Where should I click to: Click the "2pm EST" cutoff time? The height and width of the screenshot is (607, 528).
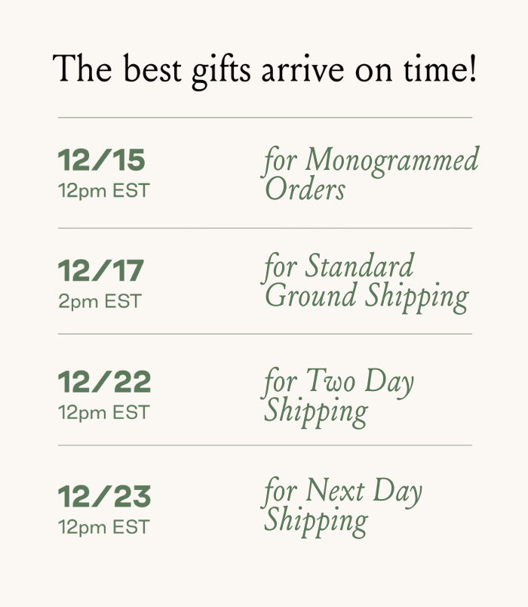click(x=99, y=301)
